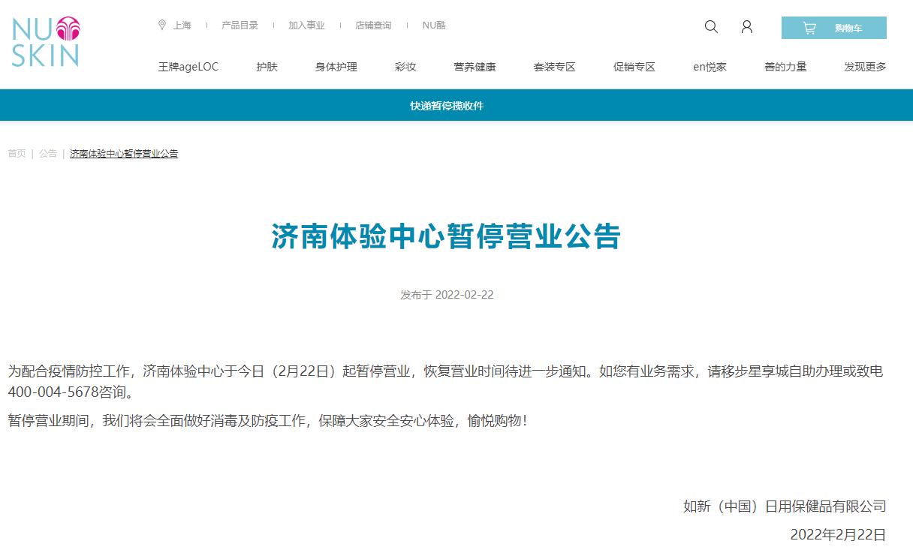913x550 pixels.
Task: Select the 彩妆 navigation item
Action: 405,66
